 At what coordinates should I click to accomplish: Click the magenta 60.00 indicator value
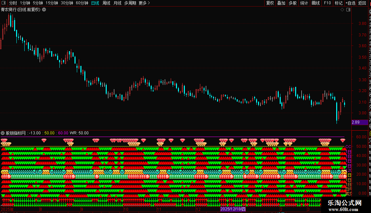(63, 133)
